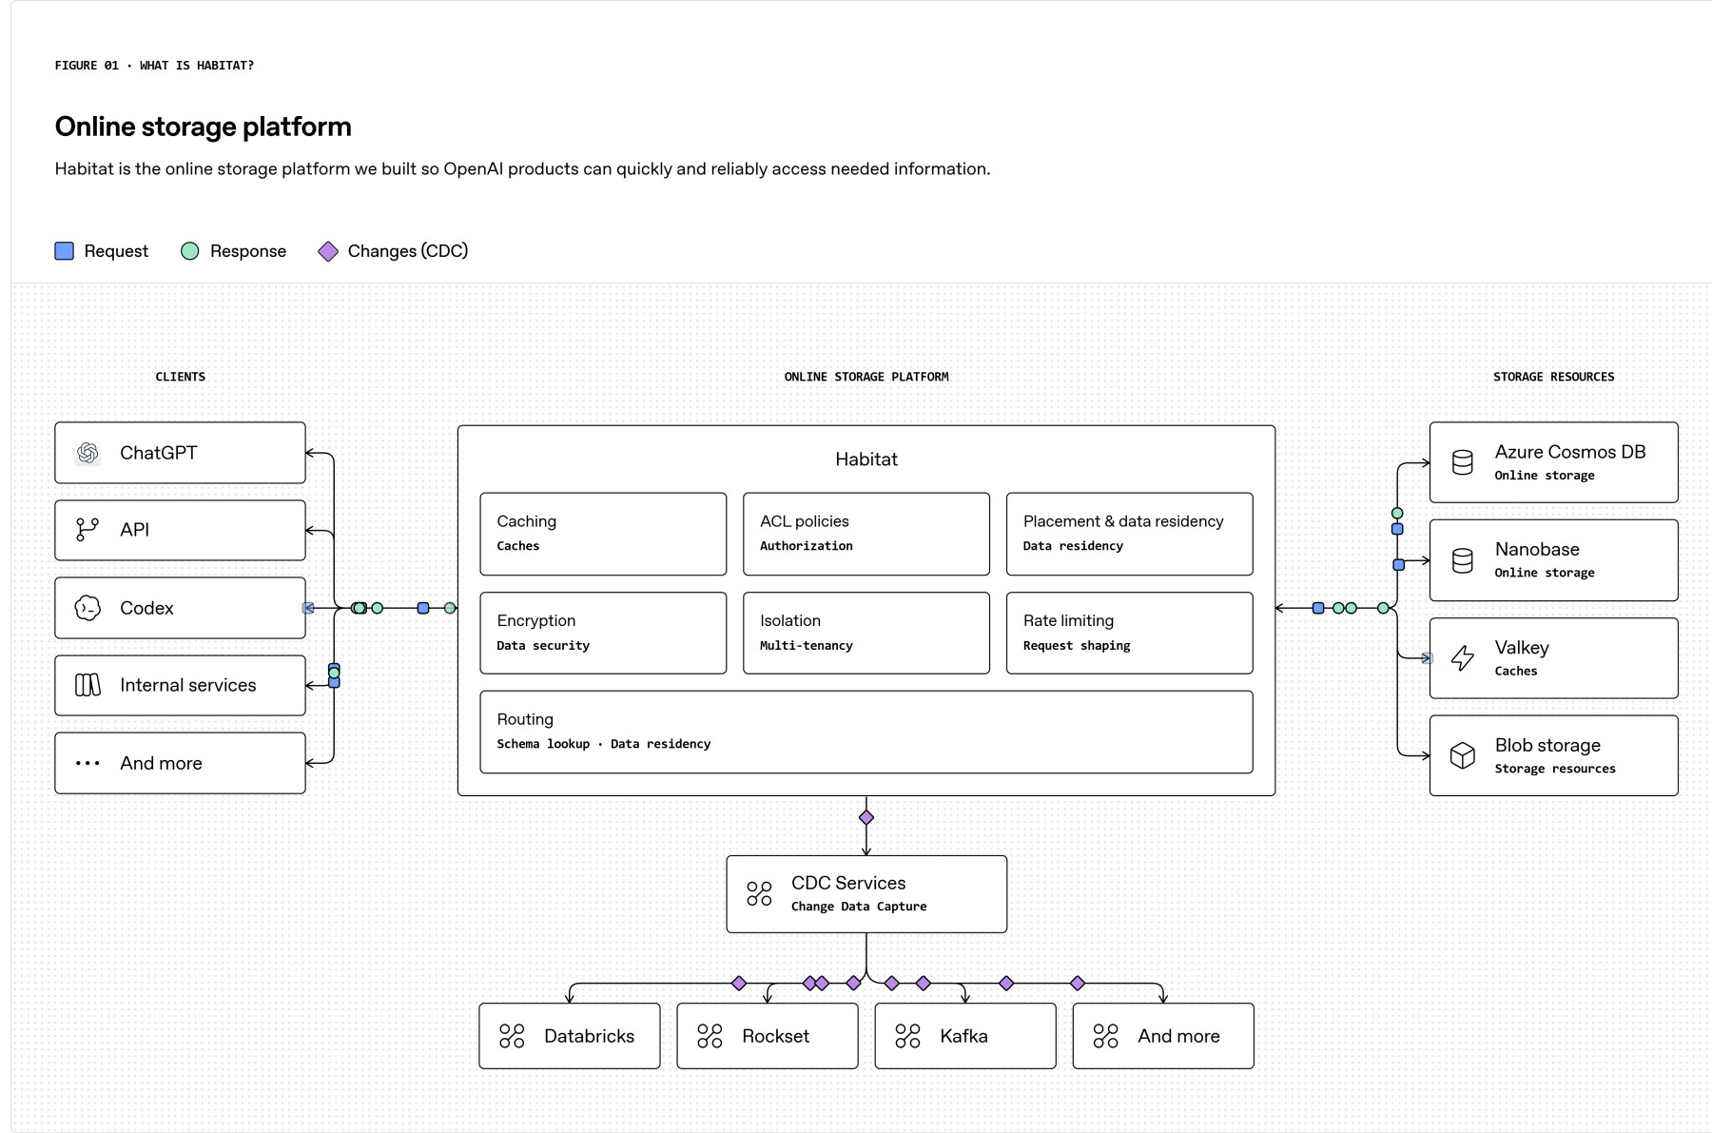Click the Kafka circles icon
This screenshot has width=1712, height=1133.
click(x=907, y=1036)
